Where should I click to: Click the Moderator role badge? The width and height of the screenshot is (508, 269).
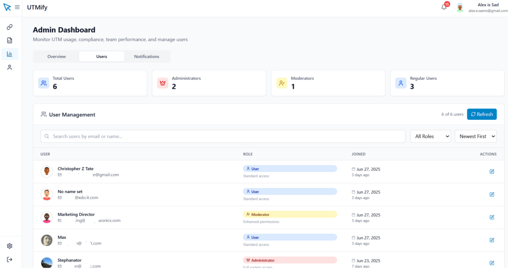(x=290, y=215)
